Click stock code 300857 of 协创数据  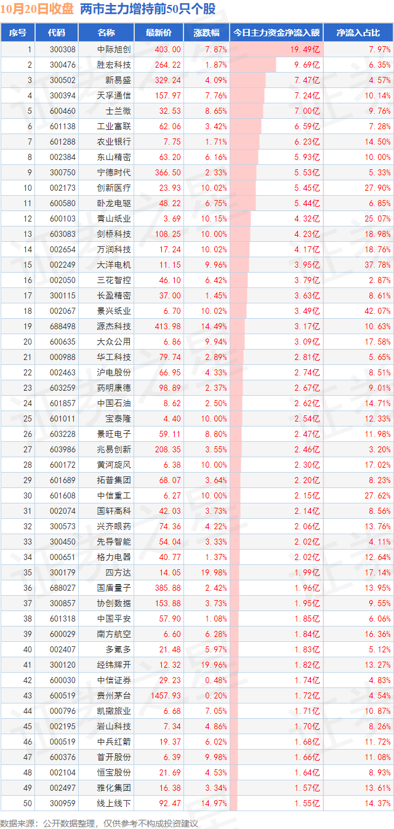(x=63, y=603)
